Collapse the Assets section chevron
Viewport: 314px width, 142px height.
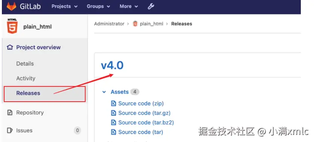[104, 92]
